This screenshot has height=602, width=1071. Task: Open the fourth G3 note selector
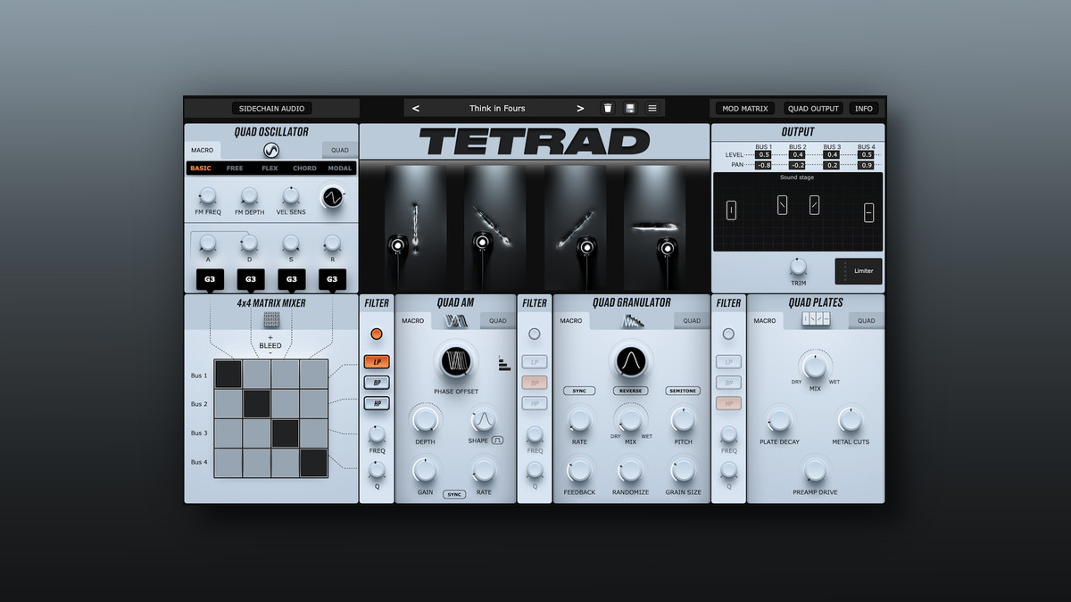click(332, 279)
